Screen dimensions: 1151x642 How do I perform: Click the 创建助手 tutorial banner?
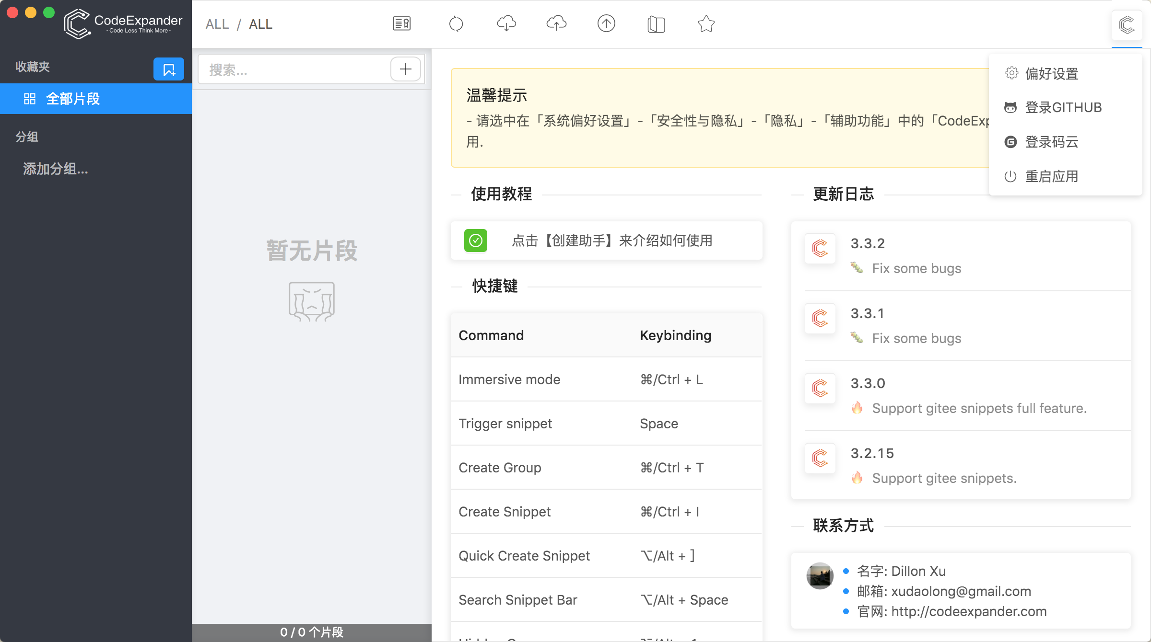[x=606, y=241]
